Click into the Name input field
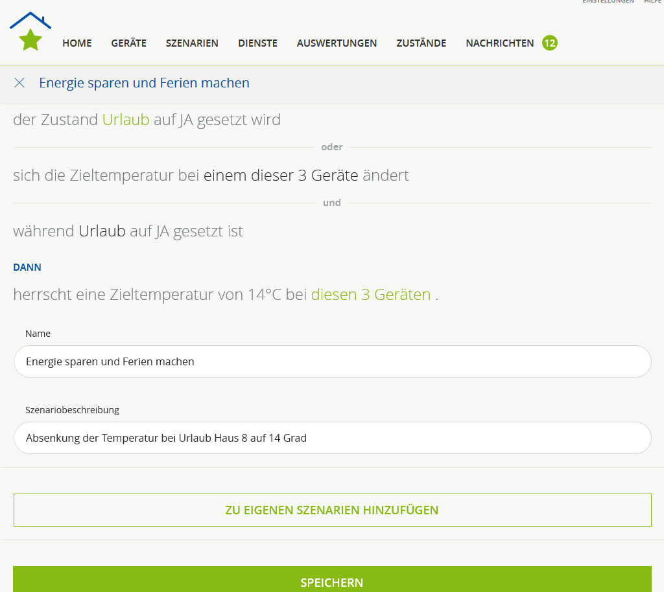The width and height of the screenshot is (664, 592). [x=332, y=361]
